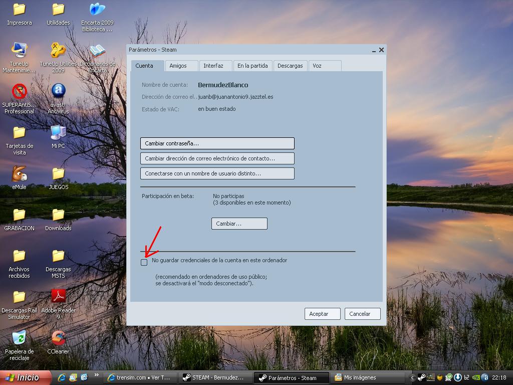This screenshot has height=385, width=513.
Task: Click the Mi PC desktop icon
Action: [58, 133]
